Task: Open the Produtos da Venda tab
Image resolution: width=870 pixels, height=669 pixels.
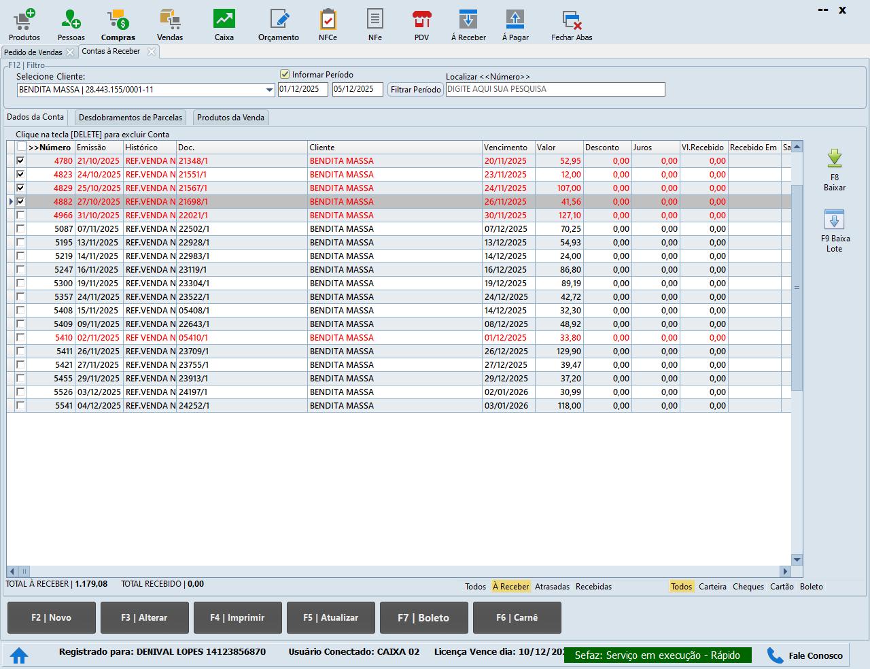Action: click(x=230, y=118)
